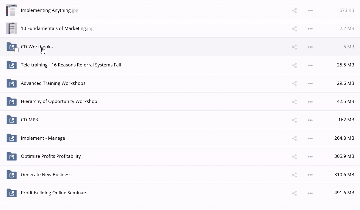Click the Implement - Manage folder icon
This screenshot has width=360, height=210.
(12, 138)
